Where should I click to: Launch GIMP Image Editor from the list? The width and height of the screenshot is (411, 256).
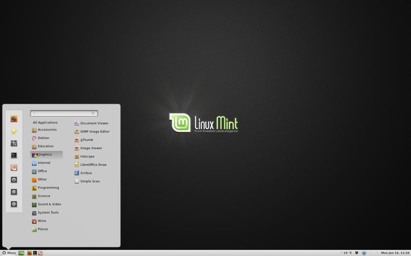[94, 131]
